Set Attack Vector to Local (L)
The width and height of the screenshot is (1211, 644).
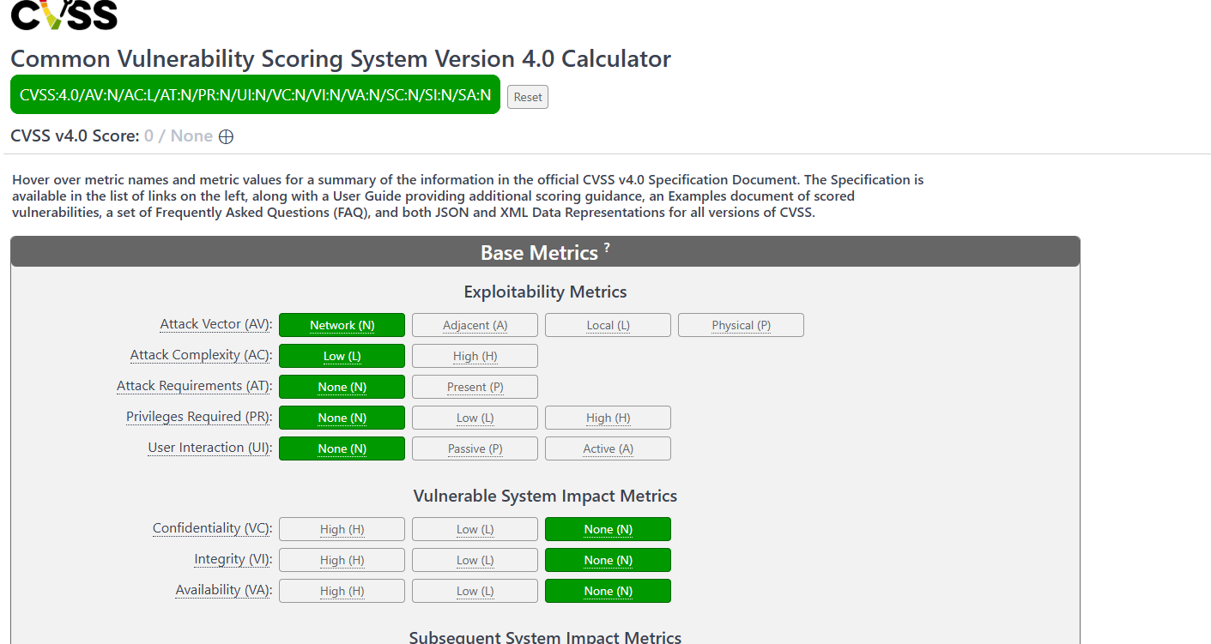click(x=608, y=325)
